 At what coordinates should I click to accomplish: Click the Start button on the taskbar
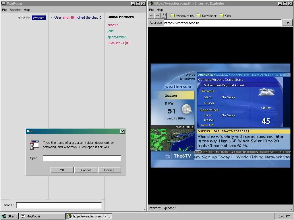pos(9,216)
